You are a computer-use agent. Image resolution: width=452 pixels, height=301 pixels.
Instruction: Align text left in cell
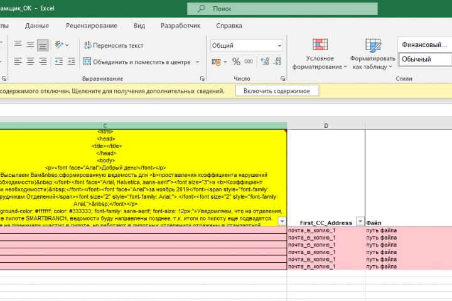18,61
